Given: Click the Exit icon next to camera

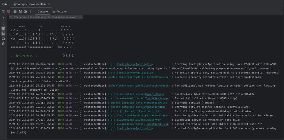Looking at the screenshot, I should pos(20,11).
